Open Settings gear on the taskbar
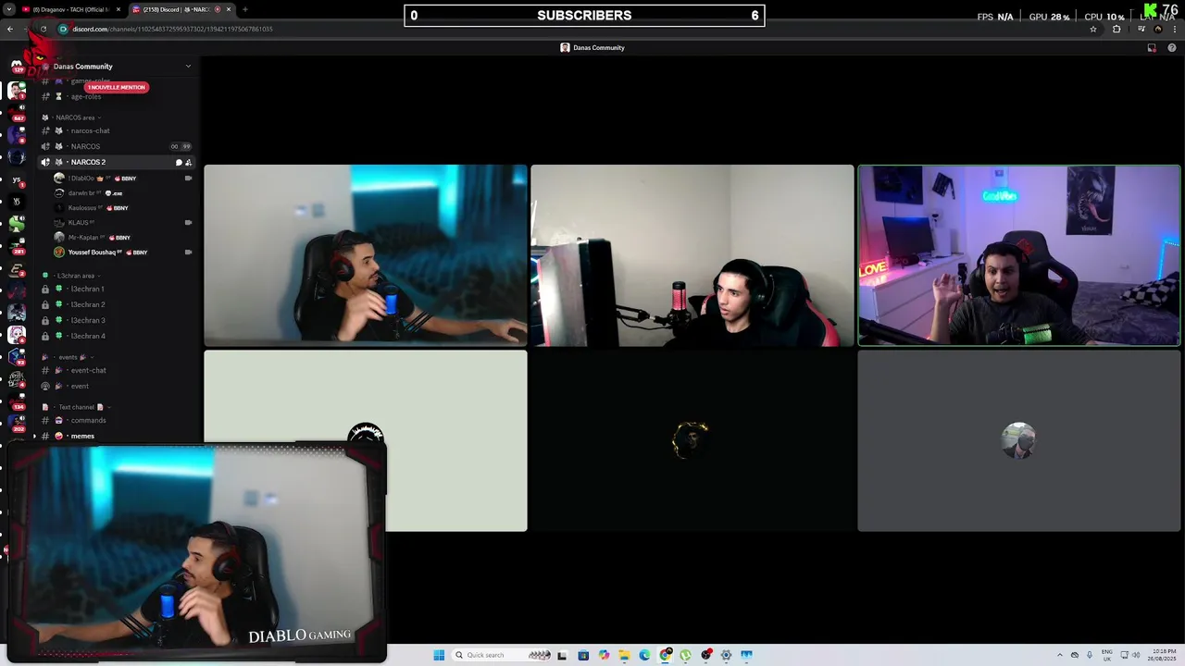This screenshot has width=1185, height=666. (x=726, y=655)
